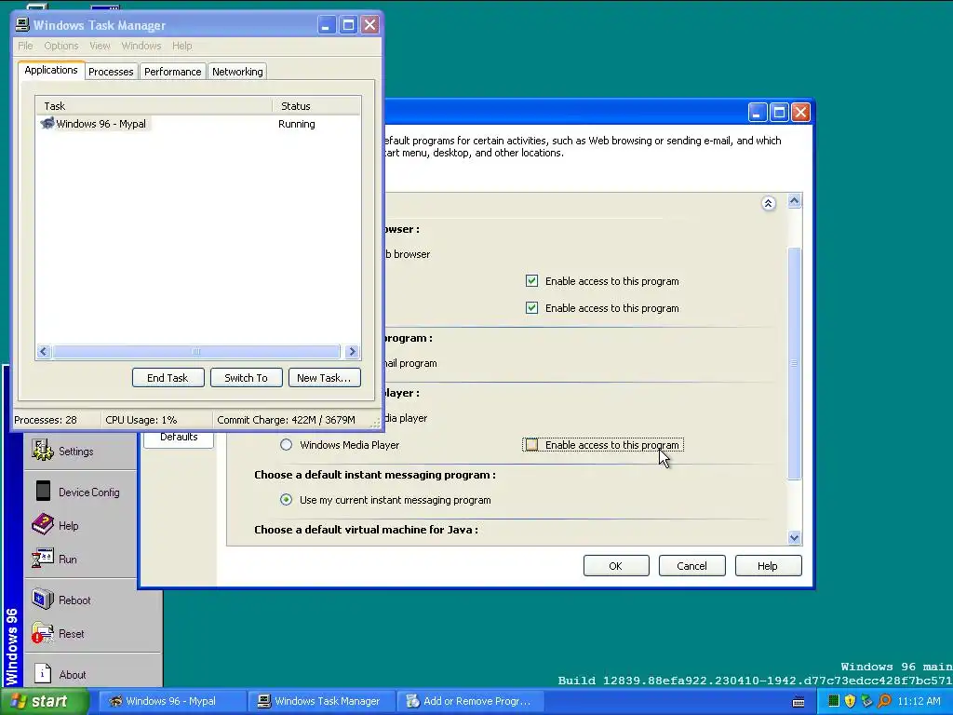Viewport: 953px width, 715px height.
Task: Open the Help menu in Task Manager
Action: coord(181,46)
